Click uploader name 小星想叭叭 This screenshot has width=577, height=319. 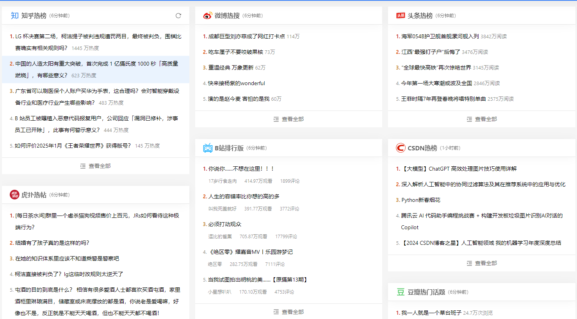(219, 292)
